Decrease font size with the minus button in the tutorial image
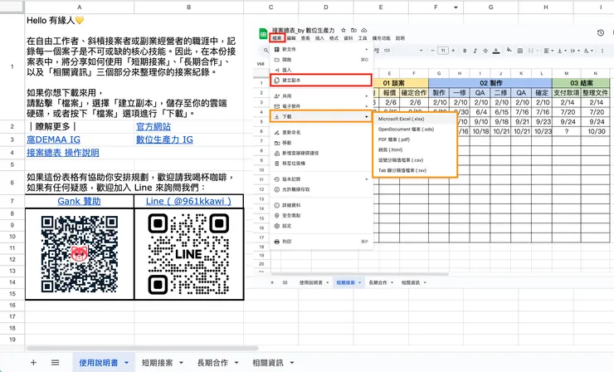Viewport: 614px width, 372px height. pyautogui.click(x=432, y=51)
